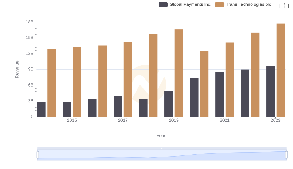Click the Year axis title
293x169 pixels.
point(161,136)
